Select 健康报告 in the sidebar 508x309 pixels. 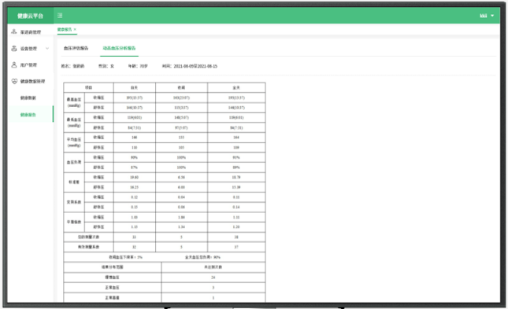[28, 115]
